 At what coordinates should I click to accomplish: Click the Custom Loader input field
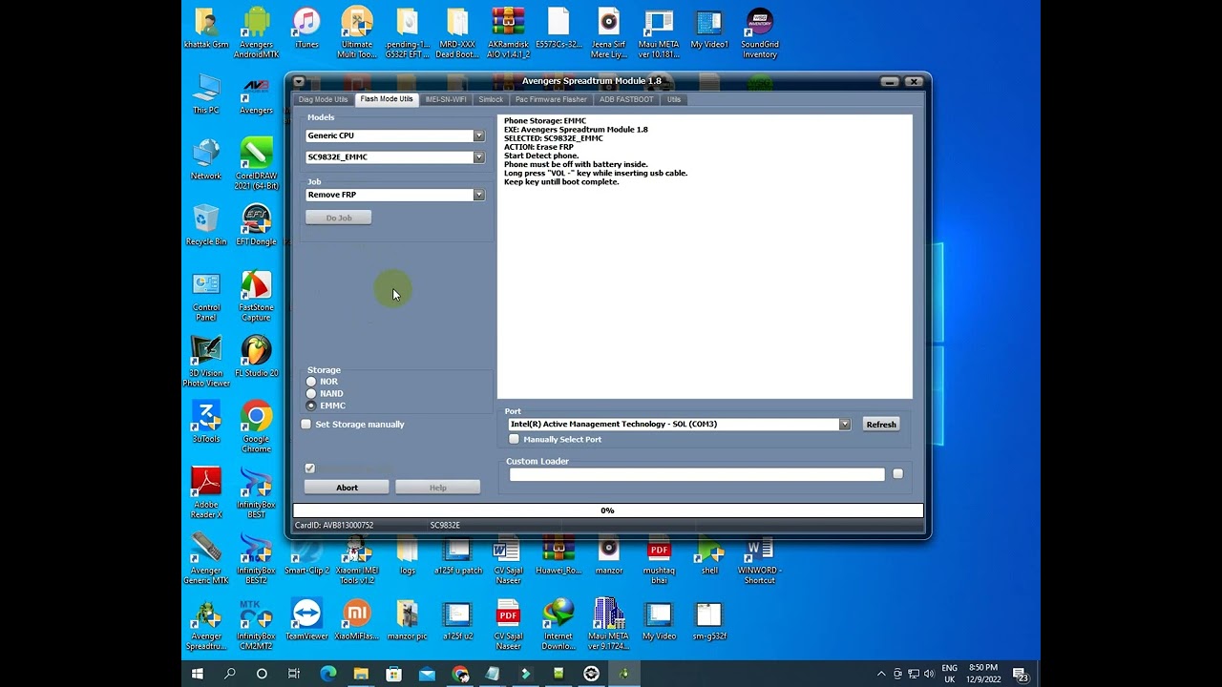click(697, 474)
